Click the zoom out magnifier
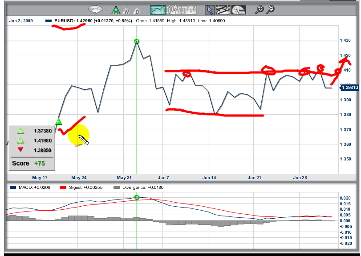This screenshot has height=256, width=361. 270,10
